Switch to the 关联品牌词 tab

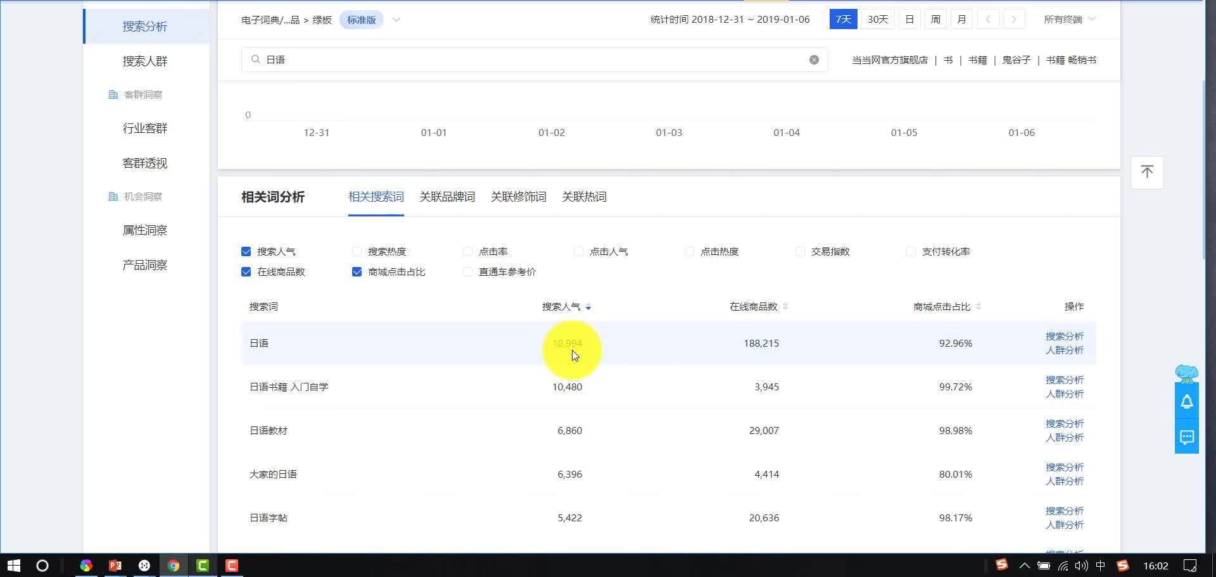tap(447, 197)
